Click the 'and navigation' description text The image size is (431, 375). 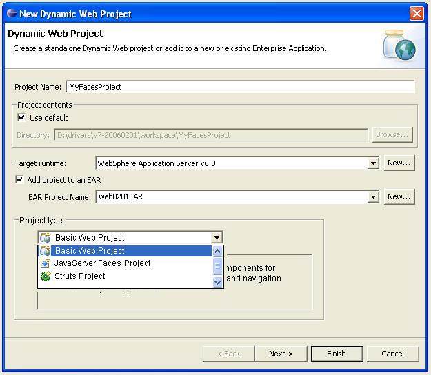[254, 278]
